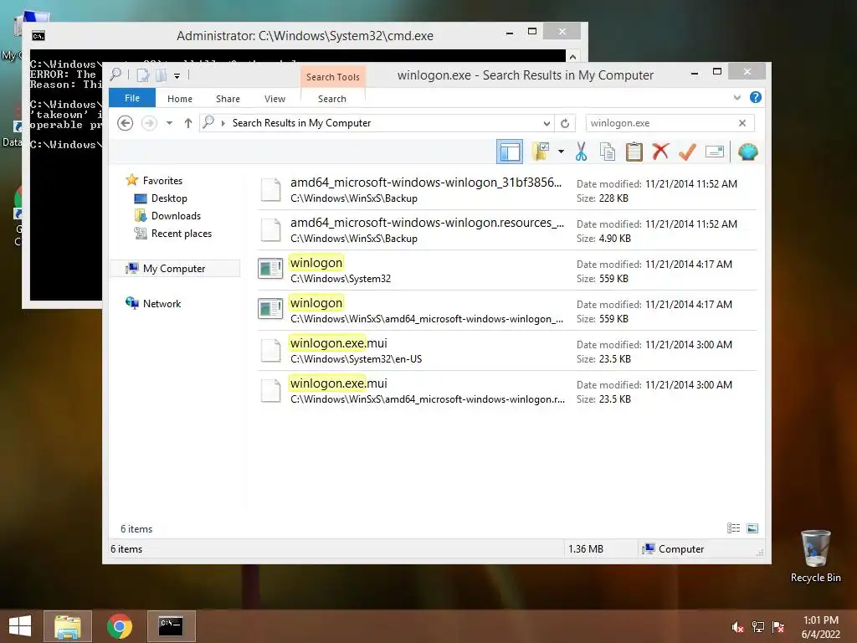Open the address bar history dropdown
The height and width of the screenshot is (643, 857).
pos(546,123)
